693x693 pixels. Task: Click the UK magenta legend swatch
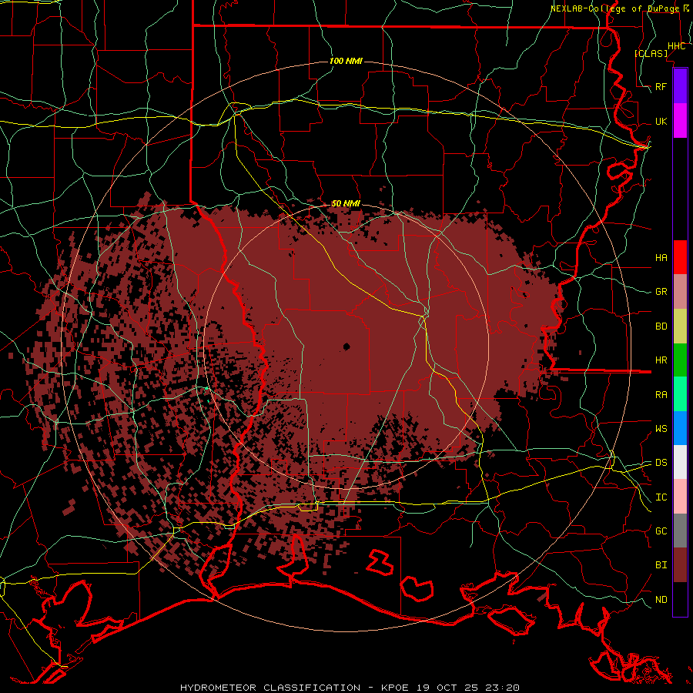(680, 121)
